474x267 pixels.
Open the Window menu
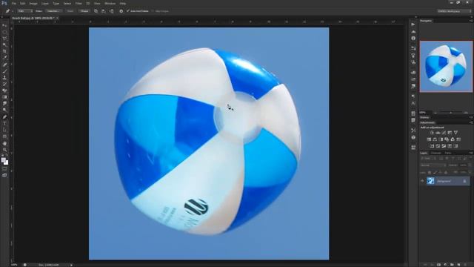110,3
